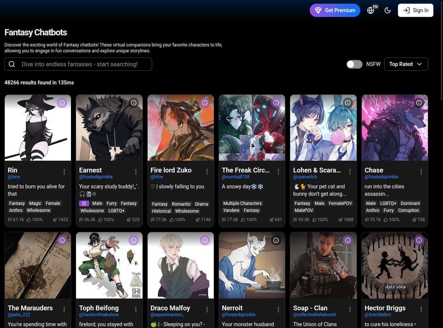Open info icon on Hector Briggs card
The image size is (443, 328).
[419, 240]
